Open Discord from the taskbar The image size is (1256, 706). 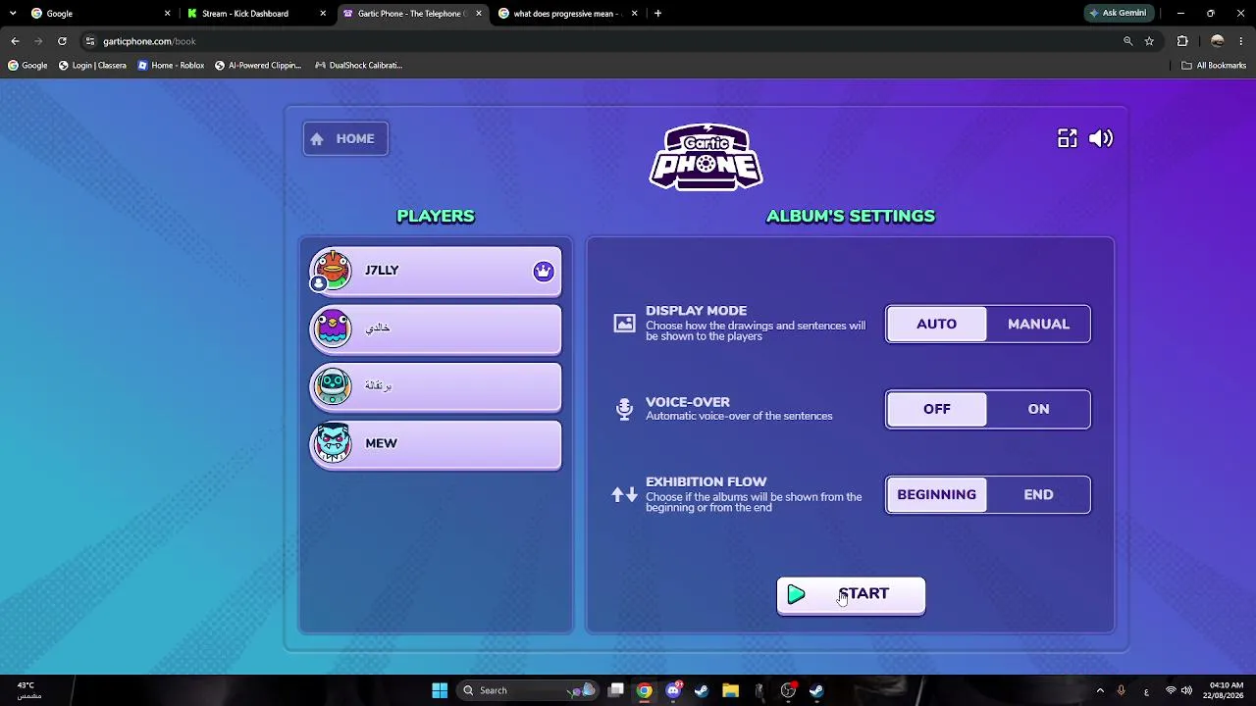[x=673, y=690]
